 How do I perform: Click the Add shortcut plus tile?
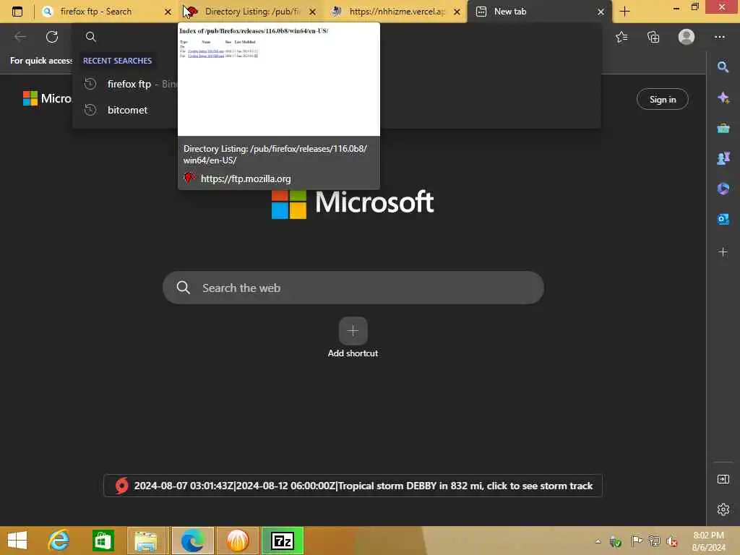(353, 331)
